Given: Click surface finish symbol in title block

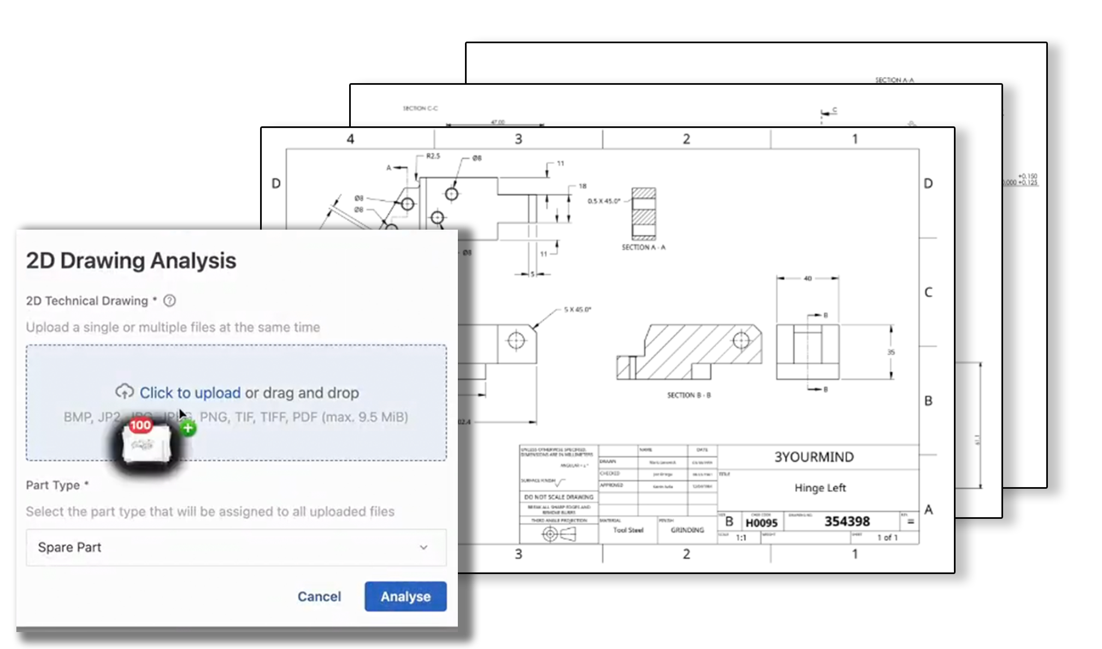Looking at the screenshot, I should coord(560,482).
